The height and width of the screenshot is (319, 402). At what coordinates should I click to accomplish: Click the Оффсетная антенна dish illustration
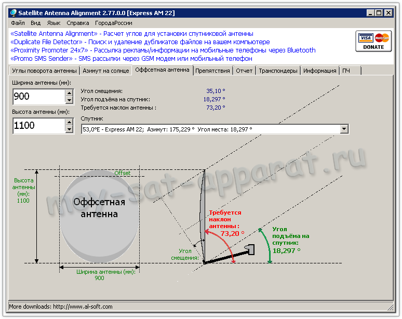click(99, 217)
